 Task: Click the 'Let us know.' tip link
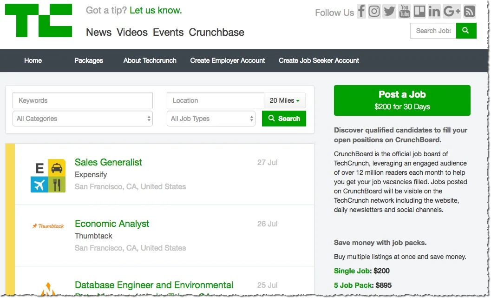coord(156,10)
